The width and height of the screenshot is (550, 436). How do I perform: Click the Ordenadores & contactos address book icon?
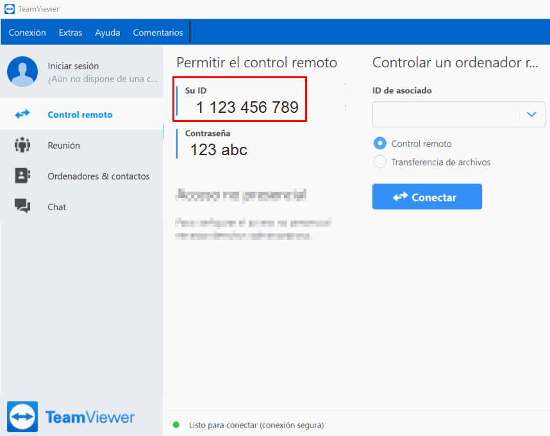click(22, 176)
